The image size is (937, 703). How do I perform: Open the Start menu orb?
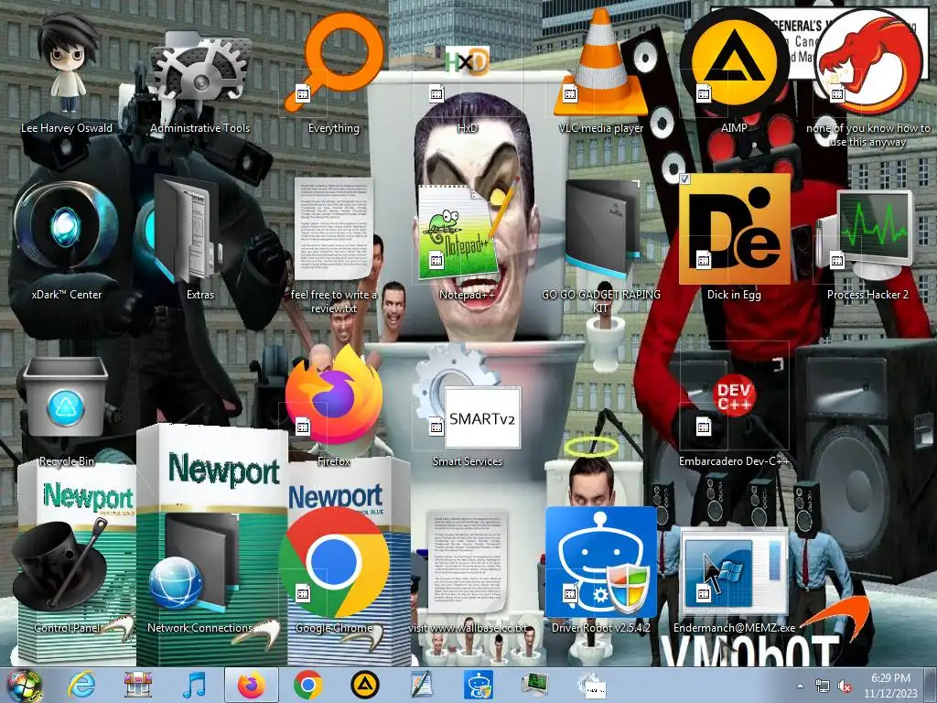coord(25,686)
